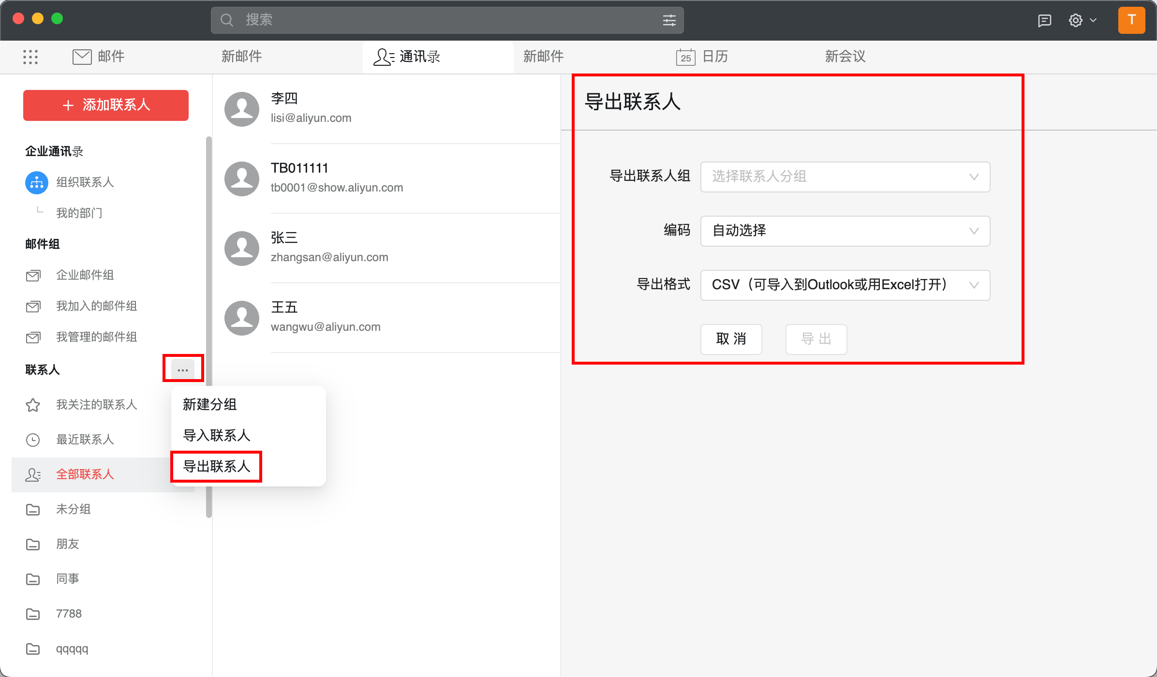Click the 组织联系人 org contacts icon
The height and width of the screenshot is (677, 1157).
(36, 182)
